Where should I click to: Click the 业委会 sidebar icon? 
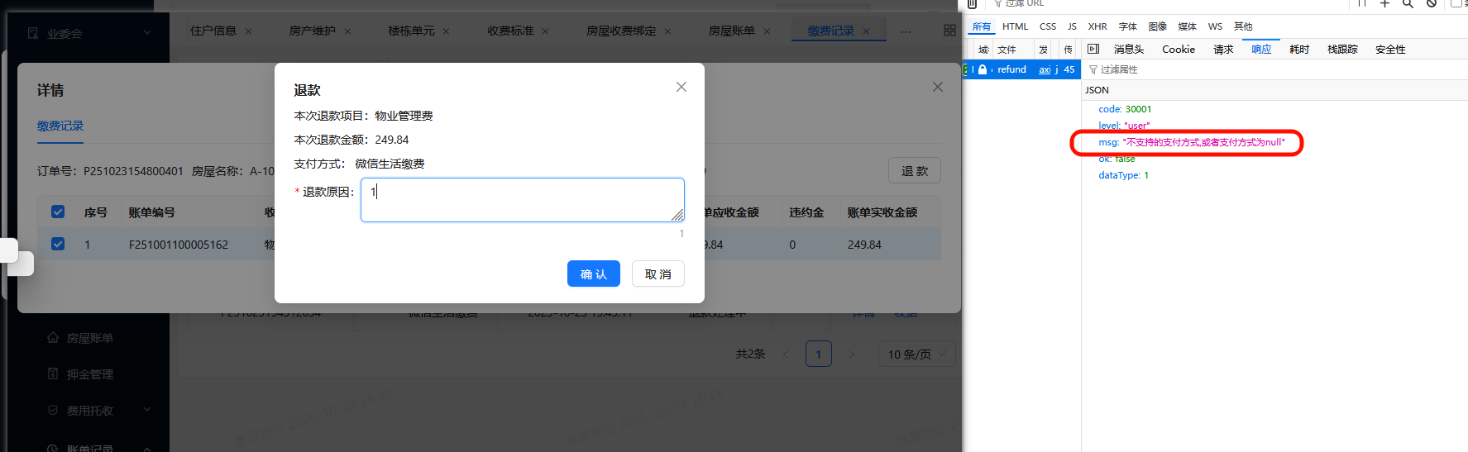point(33,33)
